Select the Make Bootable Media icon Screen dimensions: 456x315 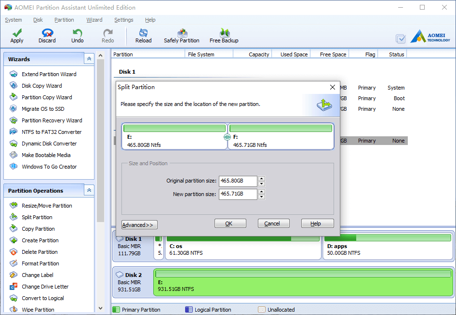click(x=13, y=155)
